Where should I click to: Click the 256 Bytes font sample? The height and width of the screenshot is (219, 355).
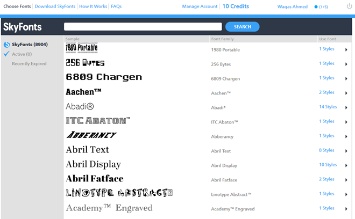pyautogui.click(x=85, y=63)
